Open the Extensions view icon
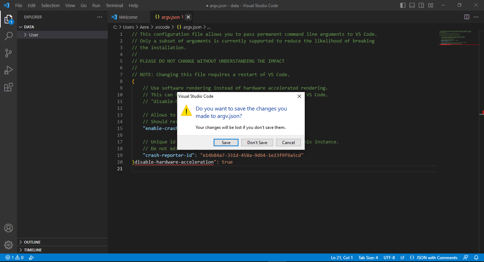Image resolution: width=484 pixels, height=262 pixels. (x=9, y=87)
